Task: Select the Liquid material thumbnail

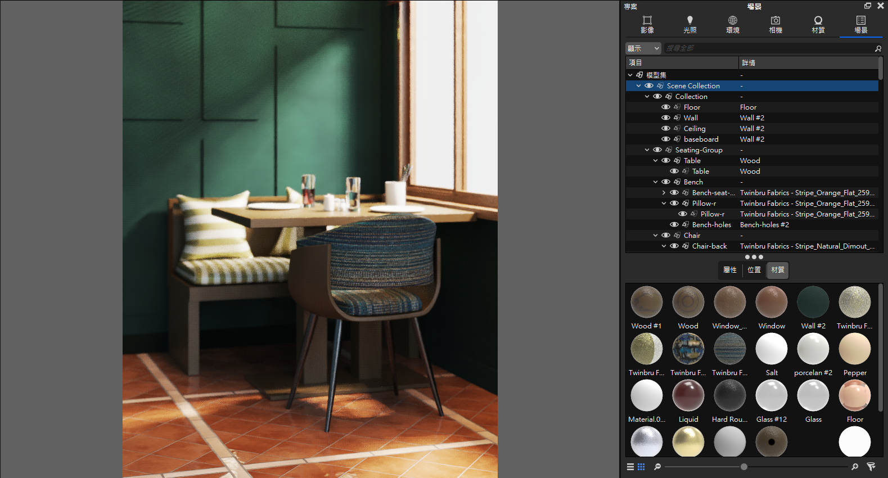Action: tap(688, 395)
